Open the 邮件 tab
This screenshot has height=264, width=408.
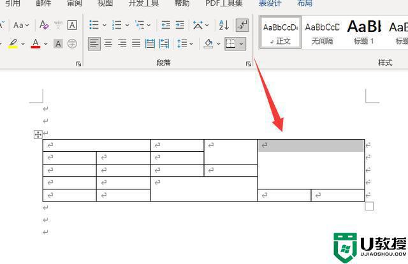click(44, 3)
